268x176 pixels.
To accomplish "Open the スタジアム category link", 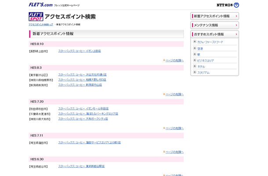I will coord(203,73).
